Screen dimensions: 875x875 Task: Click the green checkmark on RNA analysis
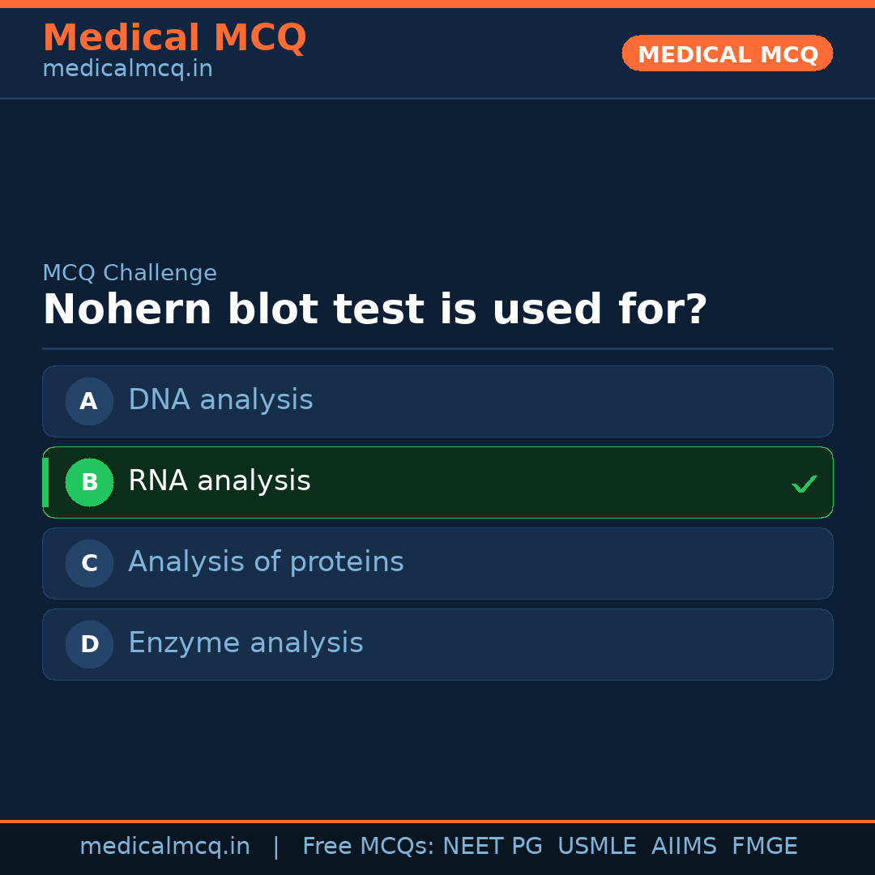coord(804,484)
